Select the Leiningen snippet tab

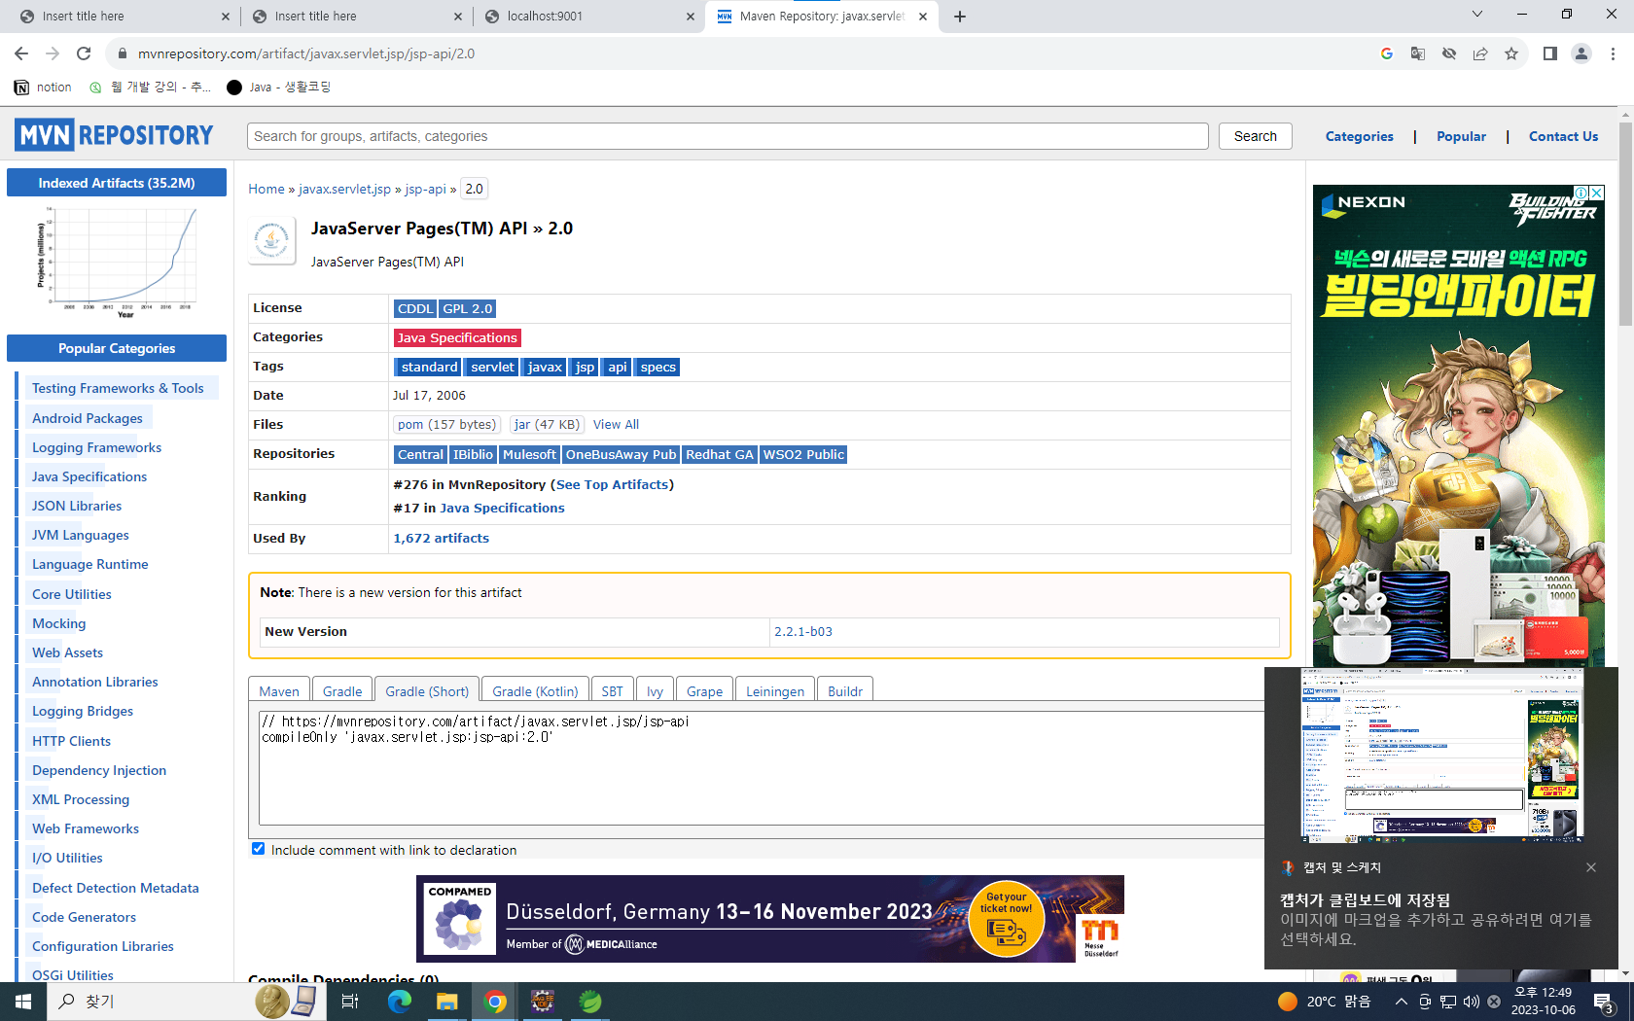pyautogui.click(x=775, y=691)
